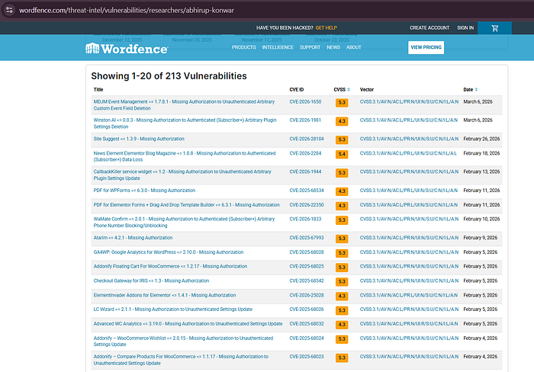Open News Element Elementor Blog Magazine link

point(185,156)
